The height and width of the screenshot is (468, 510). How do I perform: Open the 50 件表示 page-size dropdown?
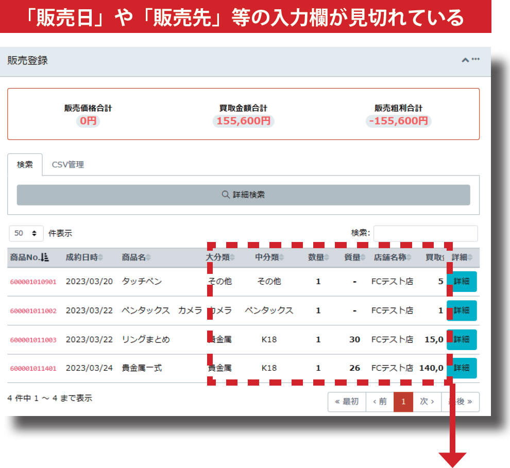tap(26, 233)
